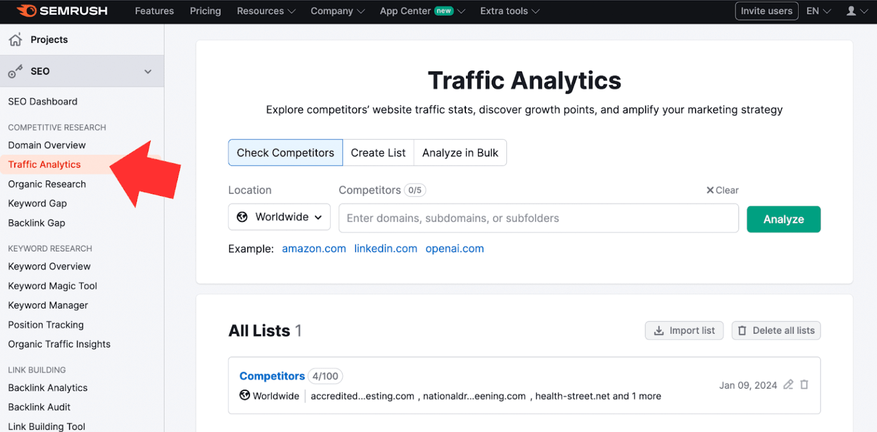Edit the Competitors list with pencil icon

click(789, 385)
